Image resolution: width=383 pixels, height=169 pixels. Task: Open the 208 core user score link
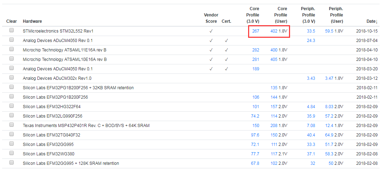[274, 126]
